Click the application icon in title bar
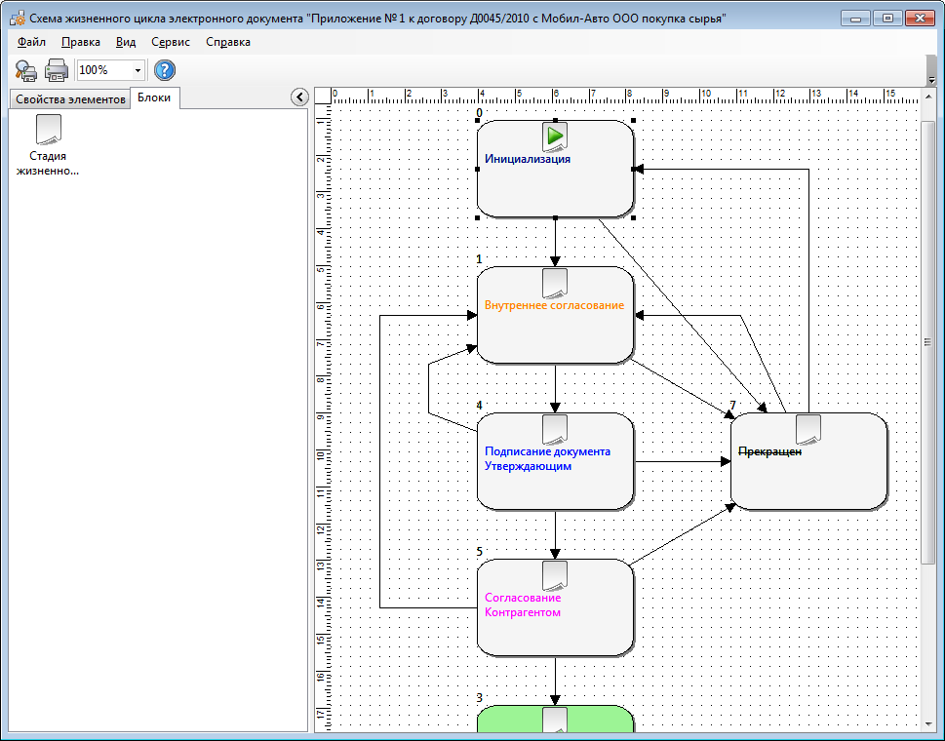This screenshot has height=741, width=945. [x=17, y=19]
